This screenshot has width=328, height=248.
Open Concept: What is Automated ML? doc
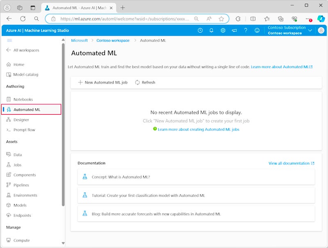196,177
